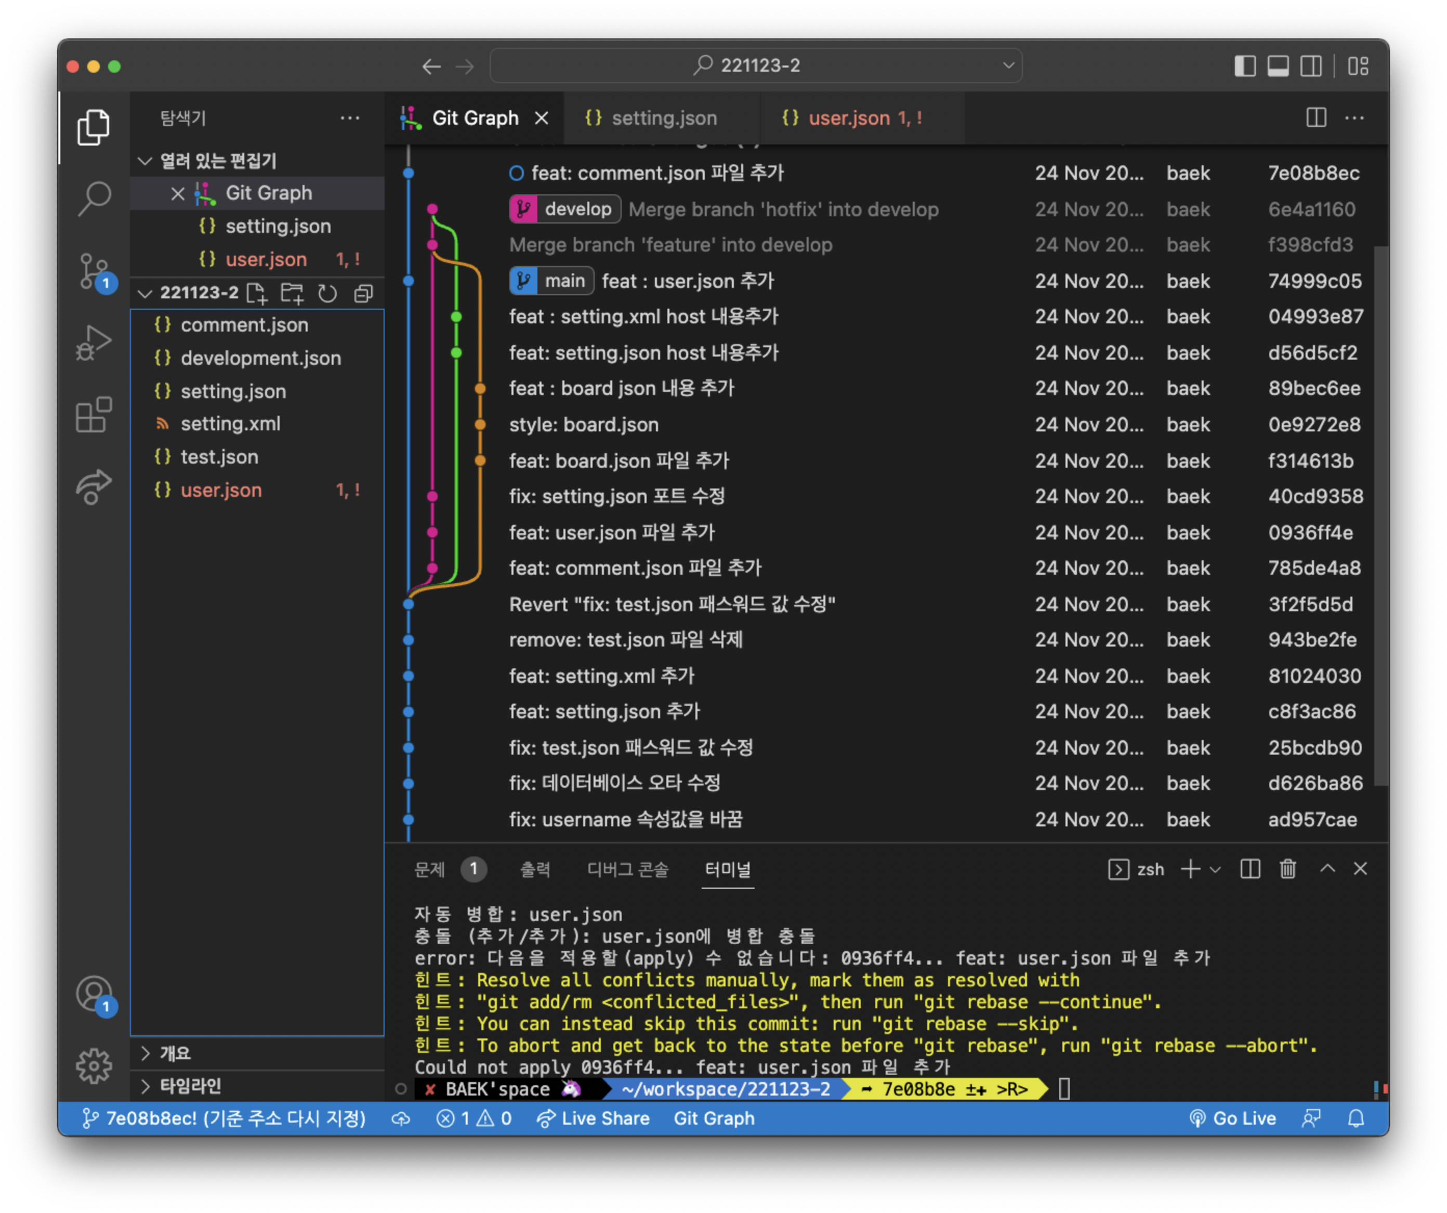Click the new file icon in explorer
Image resolution: width=1447 pixels, height=1213 pixels.
click(x=257, y=294)
